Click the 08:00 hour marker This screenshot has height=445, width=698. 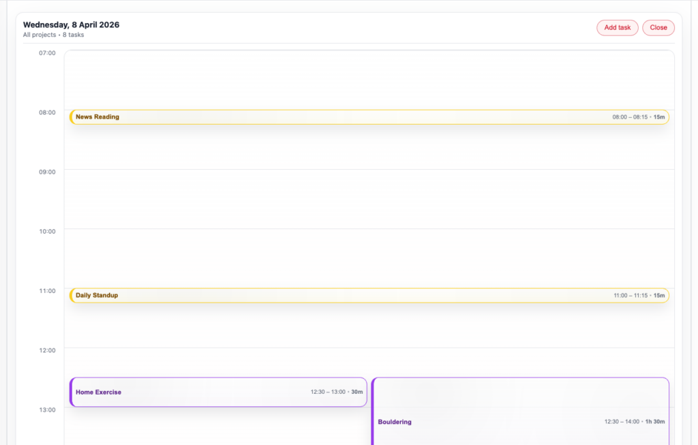(47, 112)
